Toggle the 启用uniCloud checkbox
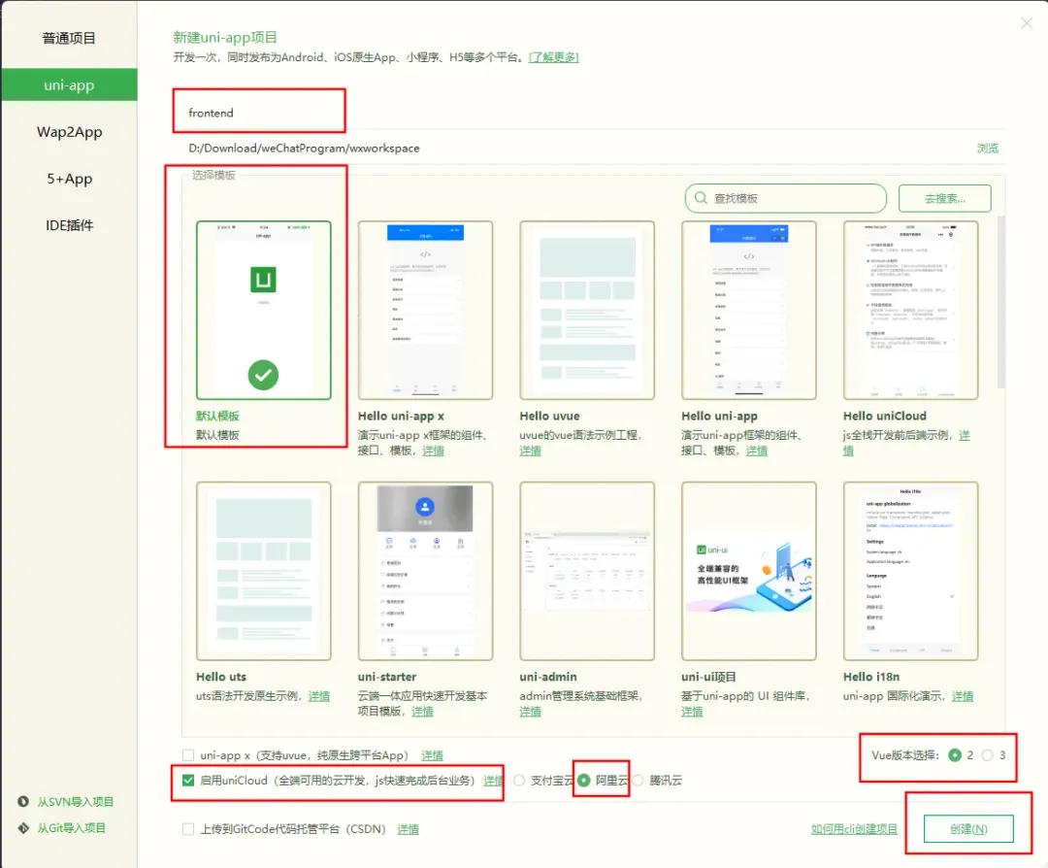Image resolution: width=1048 pixels, height=868 pixels. click(x=188, y=781)
